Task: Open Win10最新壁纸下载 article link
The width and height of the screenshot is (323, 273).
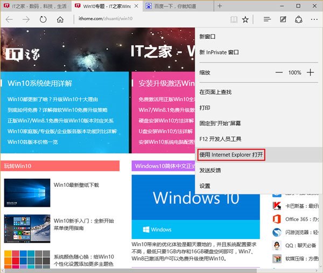Action: point(76,185)
